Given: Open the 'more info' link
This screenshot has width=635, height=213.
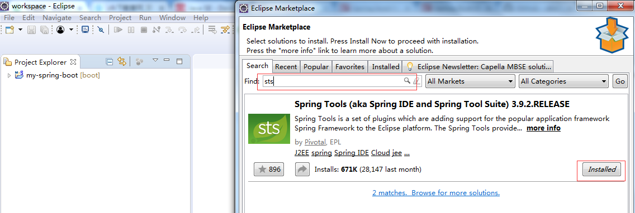Looking at the screenshot, I should click(543, 128).
